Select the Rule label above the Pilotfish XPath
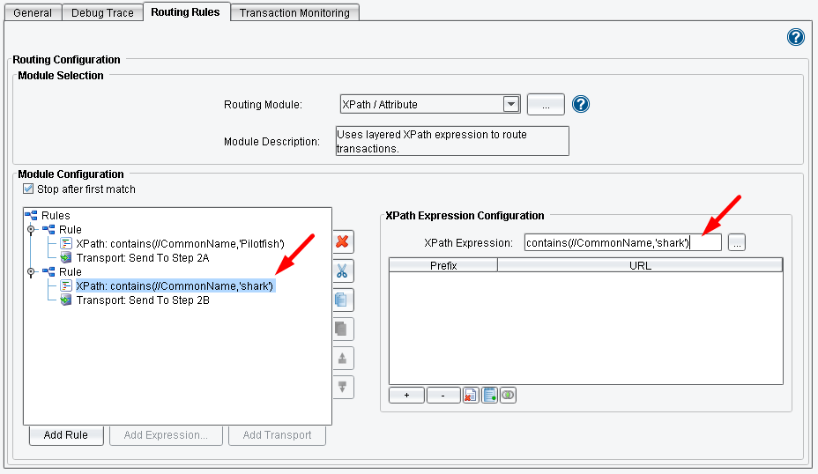The image size is (818, 474). click(x=71, y=229)
